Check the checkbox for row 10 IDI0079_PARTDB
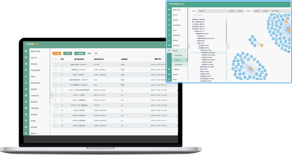292x155 pixels. click(x=55, y=110)
